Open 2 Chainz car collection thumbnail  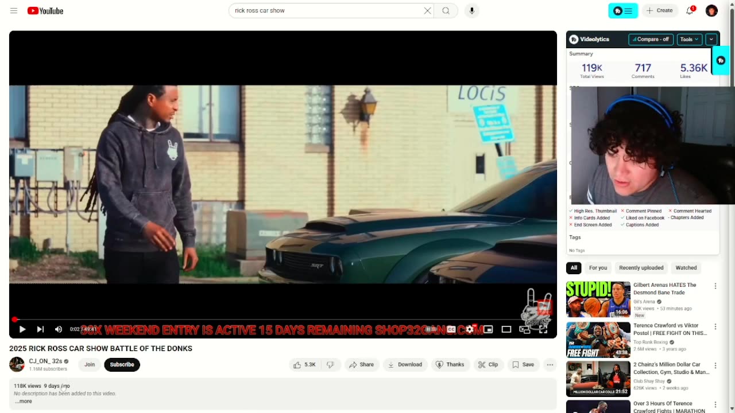click(x=598, y=379)
